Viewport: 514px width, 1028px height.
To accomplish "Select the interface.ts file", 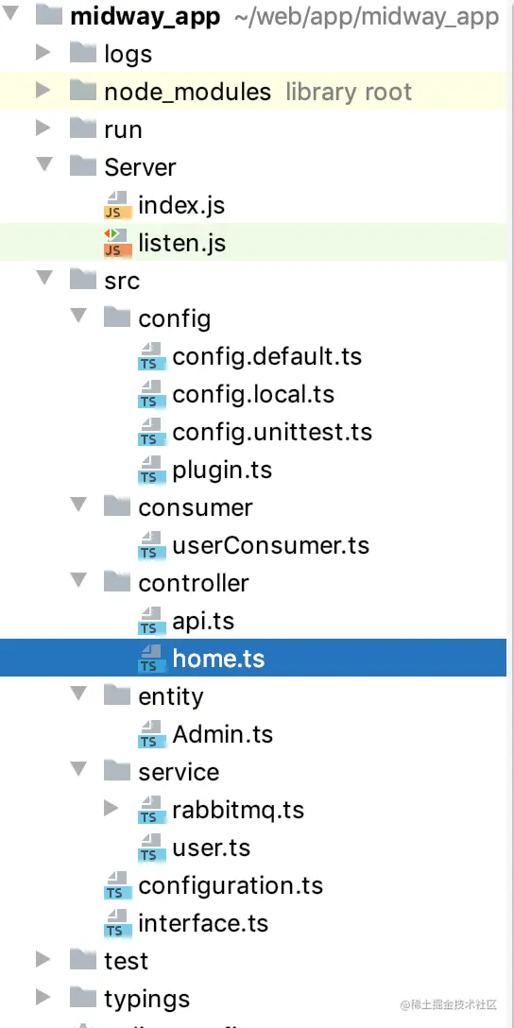I will [x=203, y=923].
